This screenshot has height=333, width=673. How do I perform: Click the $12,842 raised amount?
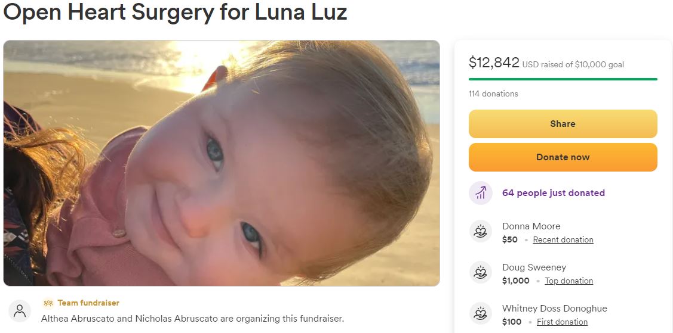point(494,63)
